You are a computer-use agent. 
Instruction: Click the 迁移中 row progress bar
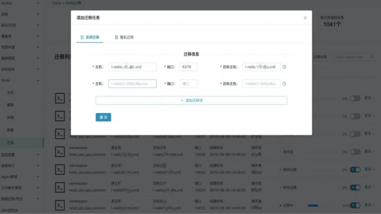(x=323, y=206)
